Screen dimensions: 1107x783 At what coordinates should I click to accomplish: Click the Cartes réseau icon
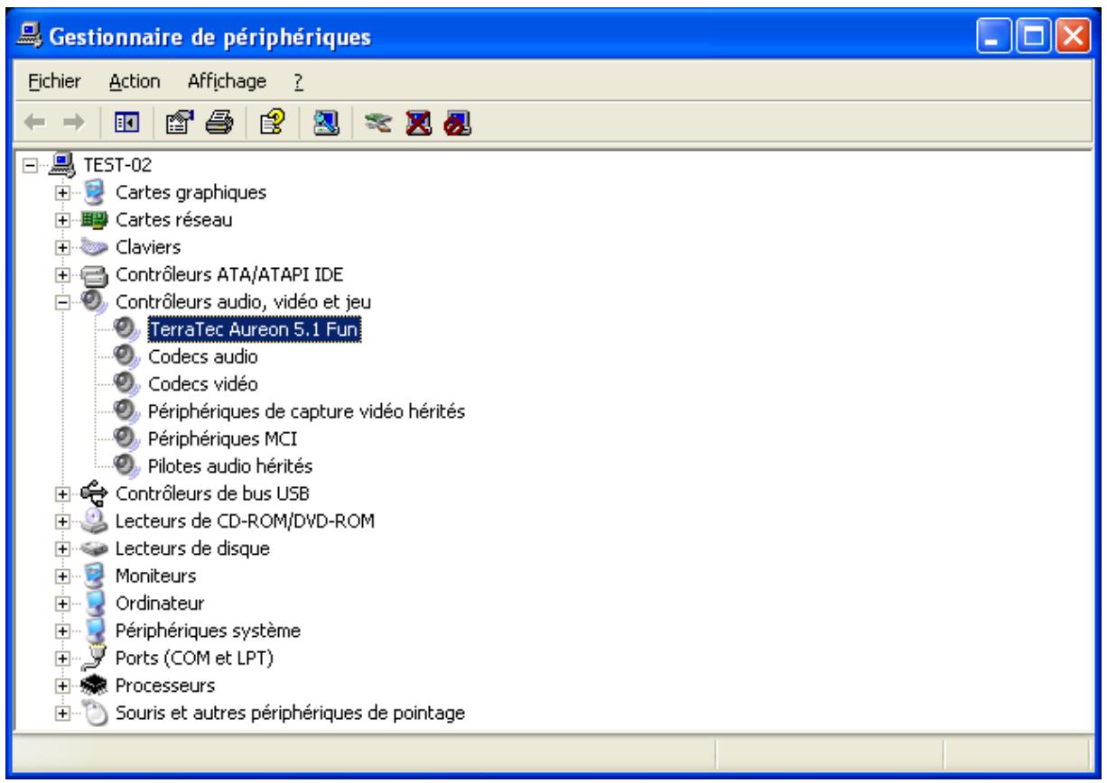tap(96, 219)
